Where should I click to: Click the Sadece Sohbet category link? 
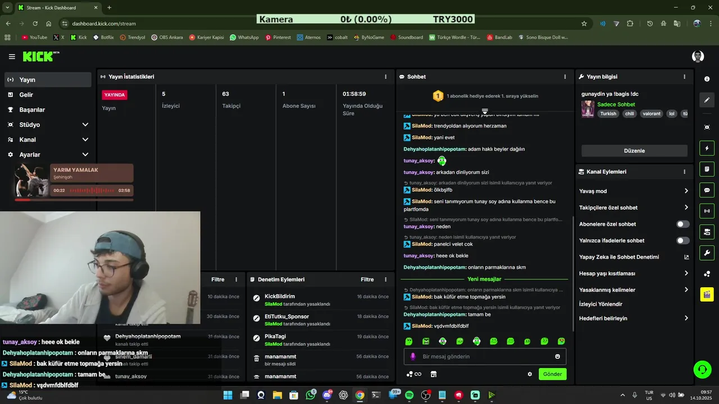coord(616,104)
